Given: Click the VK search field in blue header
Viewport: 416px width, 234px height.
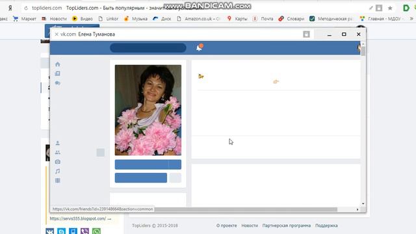Looking at the screenshot, I should click(148, 47).
